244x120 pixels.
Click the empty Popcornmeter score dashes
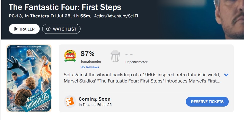129,55
